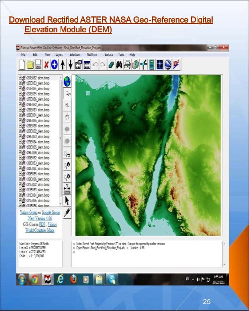Select the zoom-out magnifier tool
This screenshot has width=249, height=311.
coord(67,105)
